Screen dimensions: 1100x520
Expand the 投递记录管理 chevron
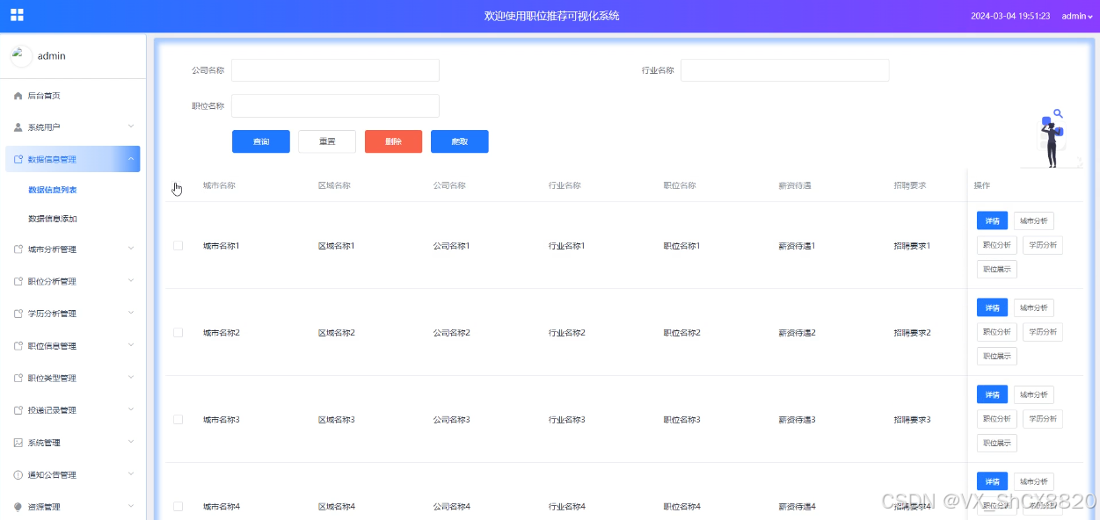pos(131,409)
